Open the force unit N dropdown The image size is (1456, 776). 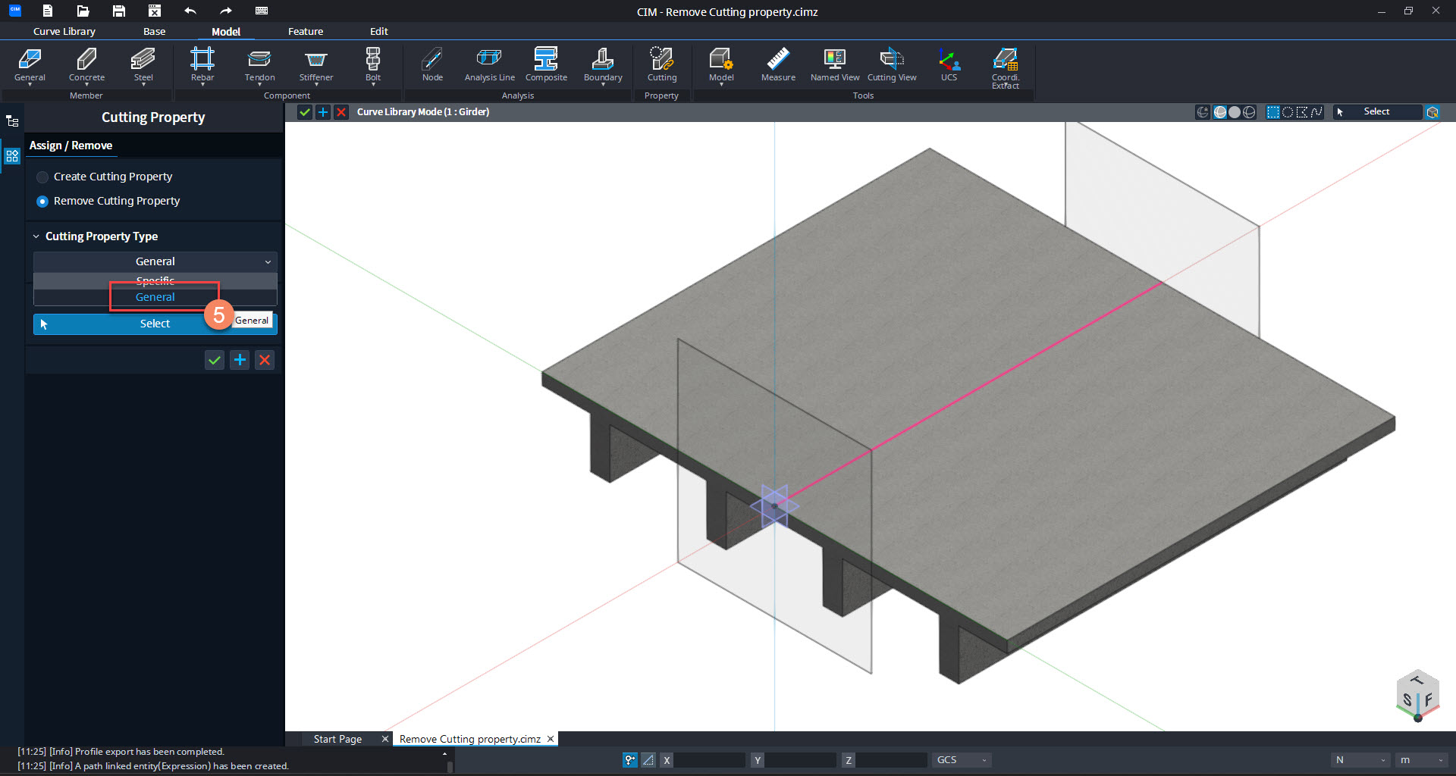(x=1361, y=760)
